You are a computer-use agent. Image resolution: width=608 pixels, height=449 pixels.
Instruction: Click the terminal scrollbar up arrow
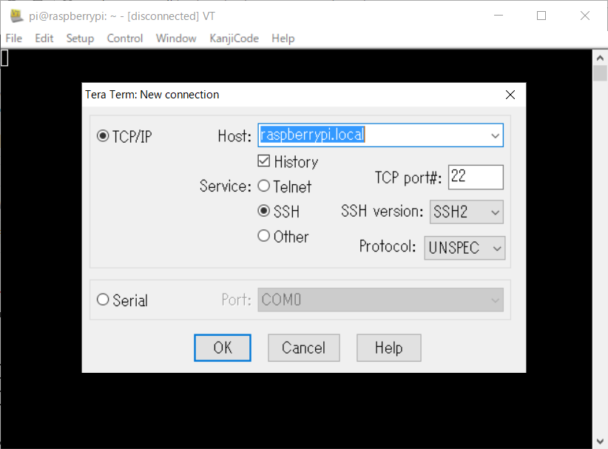click(601, 58)
